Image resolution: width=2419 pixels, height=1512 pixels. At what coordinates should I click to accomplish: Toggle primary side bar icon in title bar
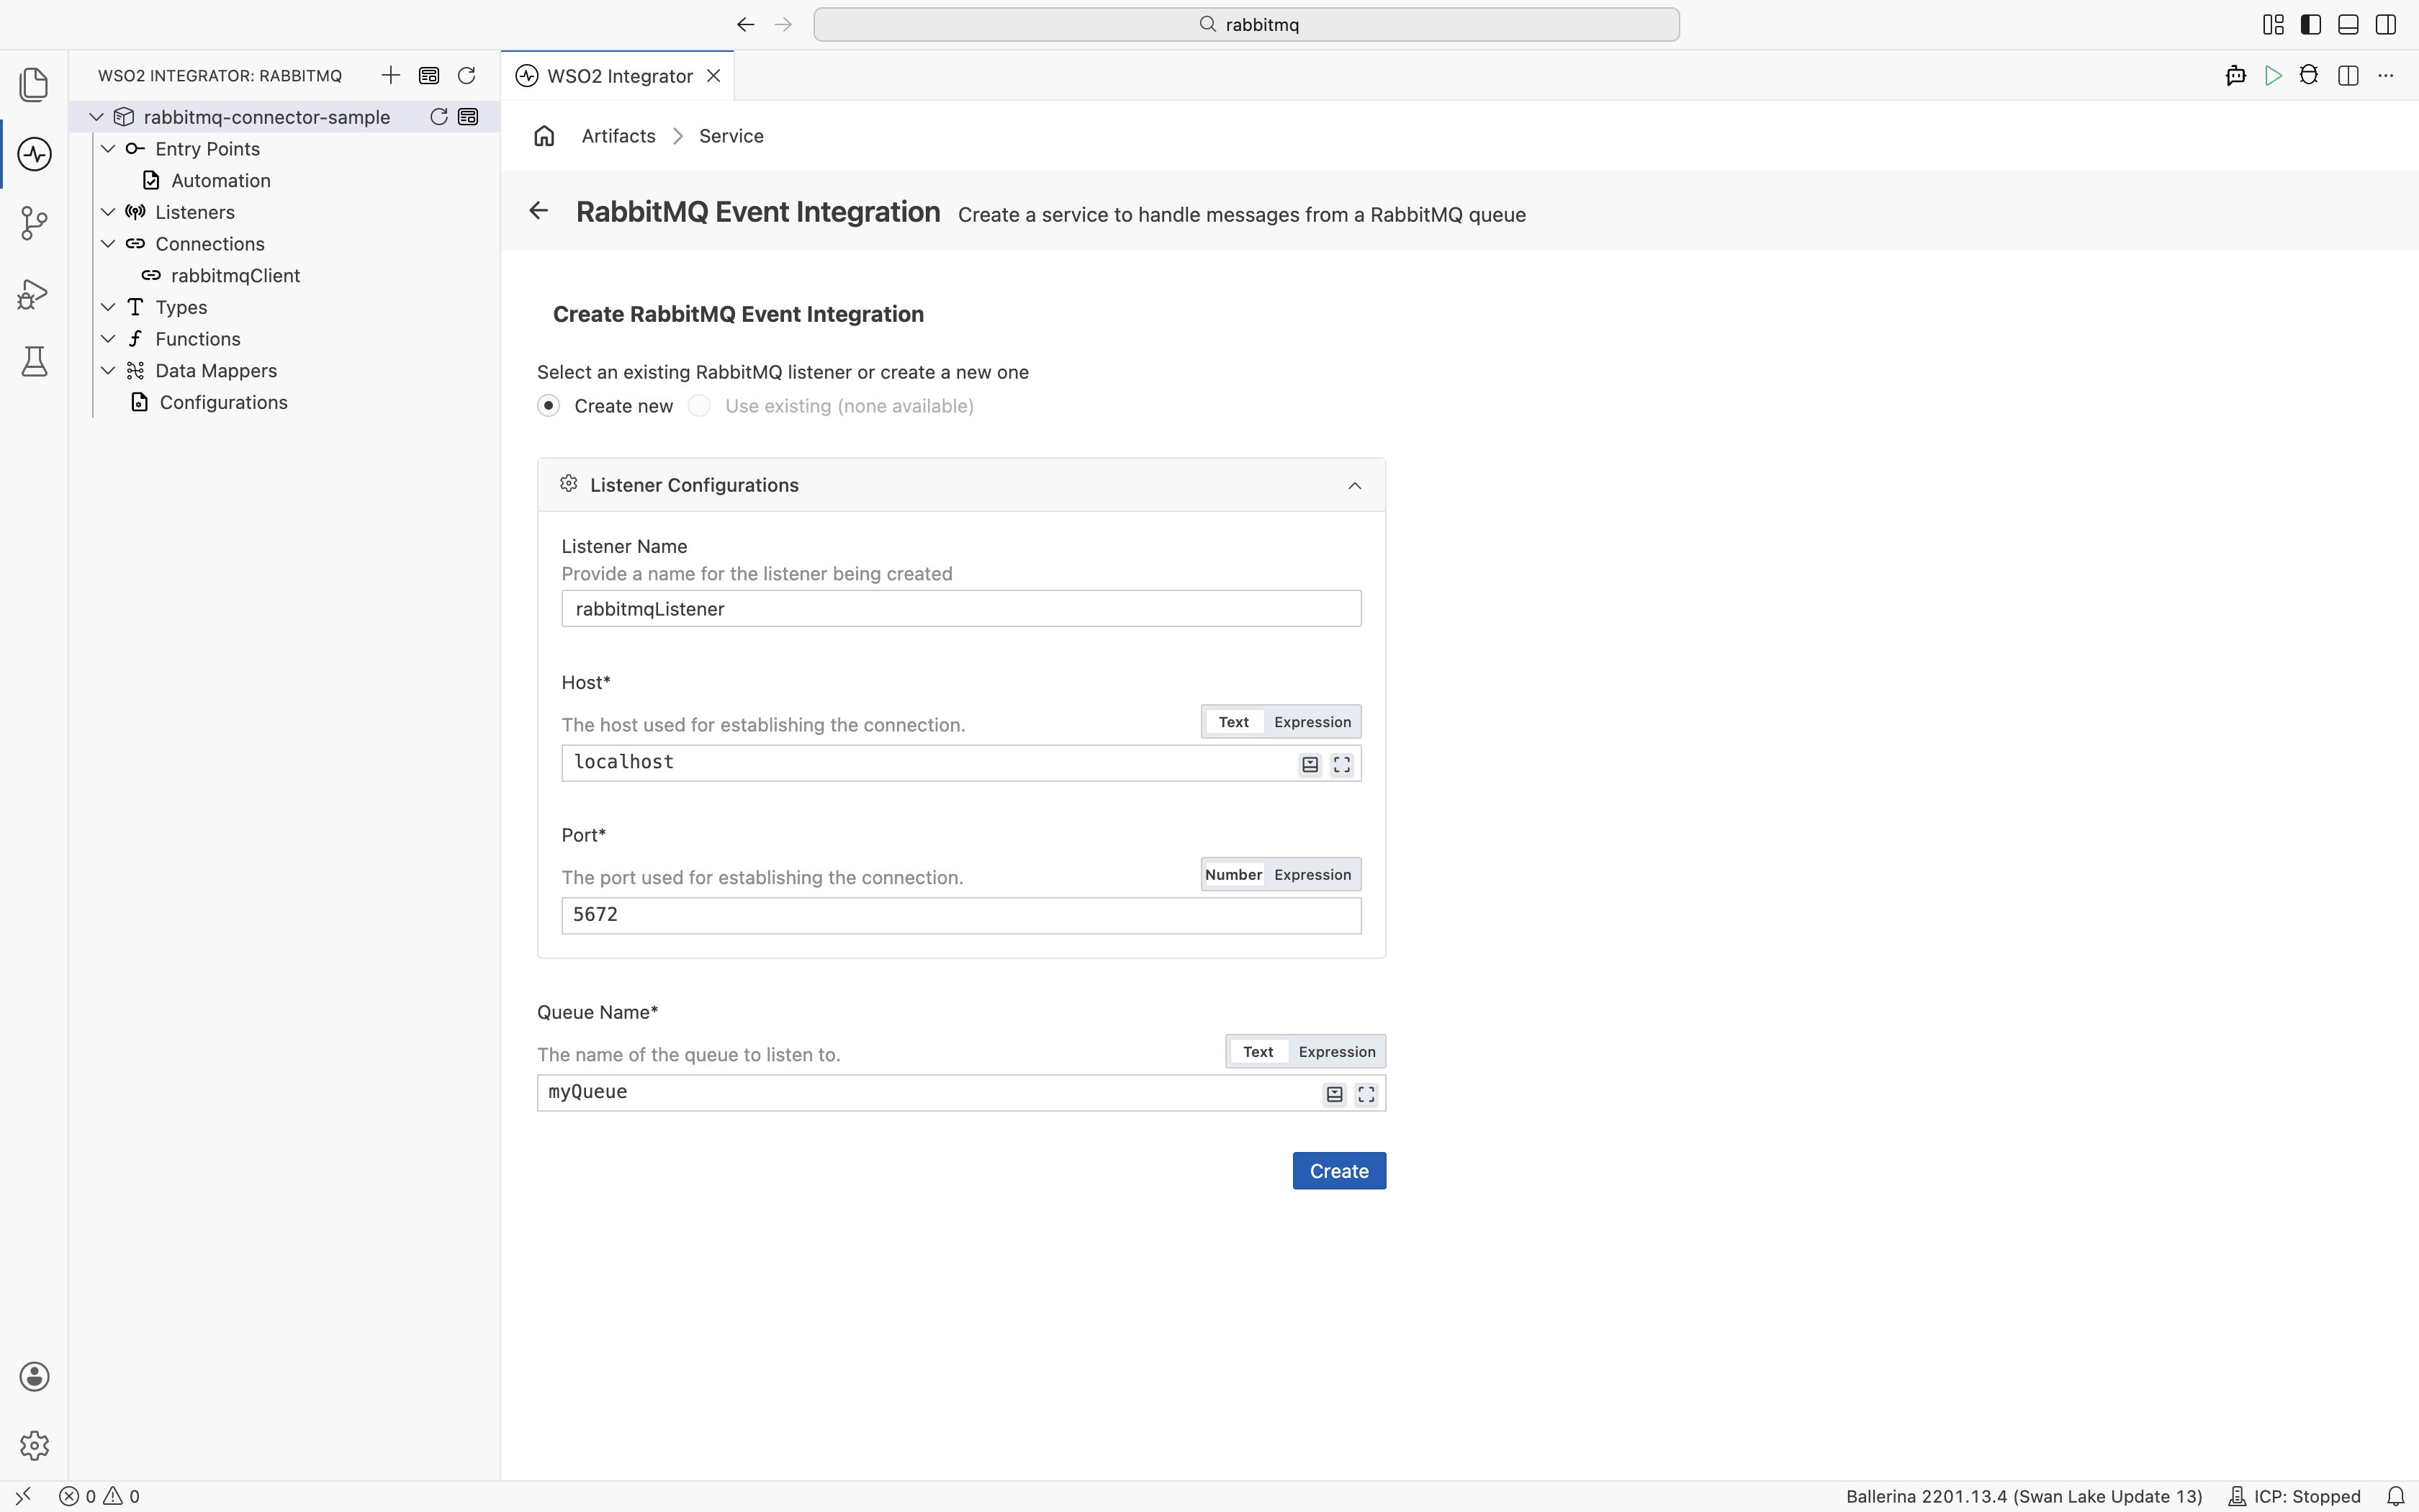2311,24
